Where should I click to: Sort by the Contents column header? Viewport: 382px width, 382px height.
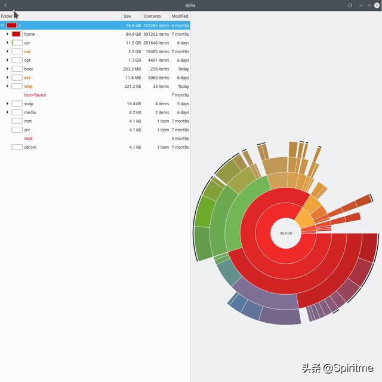pos(156,16)
